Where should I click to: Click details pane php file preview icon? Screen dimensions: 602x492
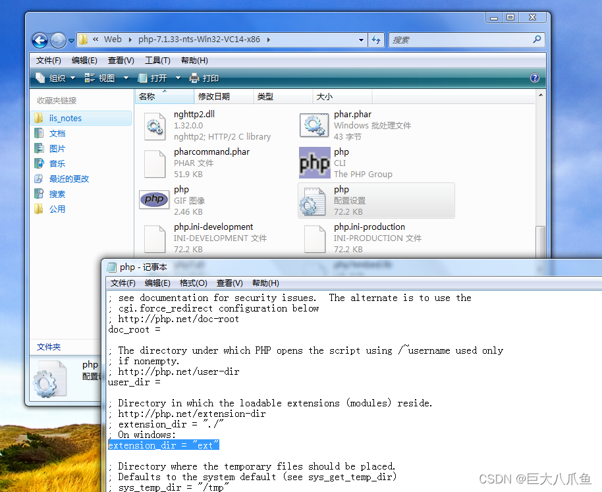pyautogui.click(x=49, y=379)
